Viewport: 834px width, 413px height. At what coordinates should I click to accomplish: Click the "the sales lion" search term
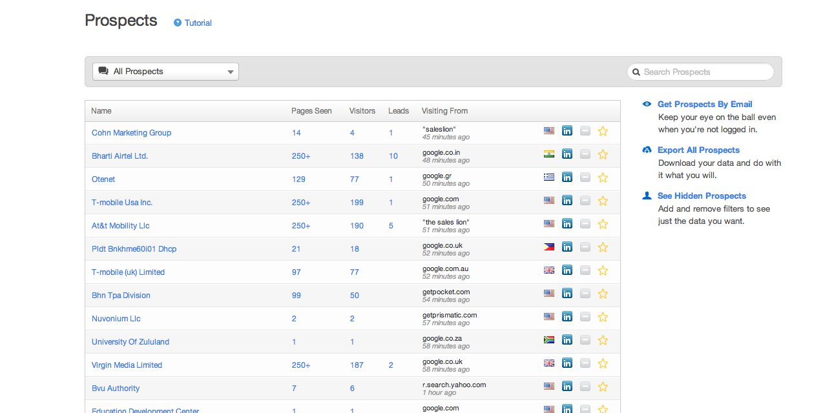coord(446,222)
